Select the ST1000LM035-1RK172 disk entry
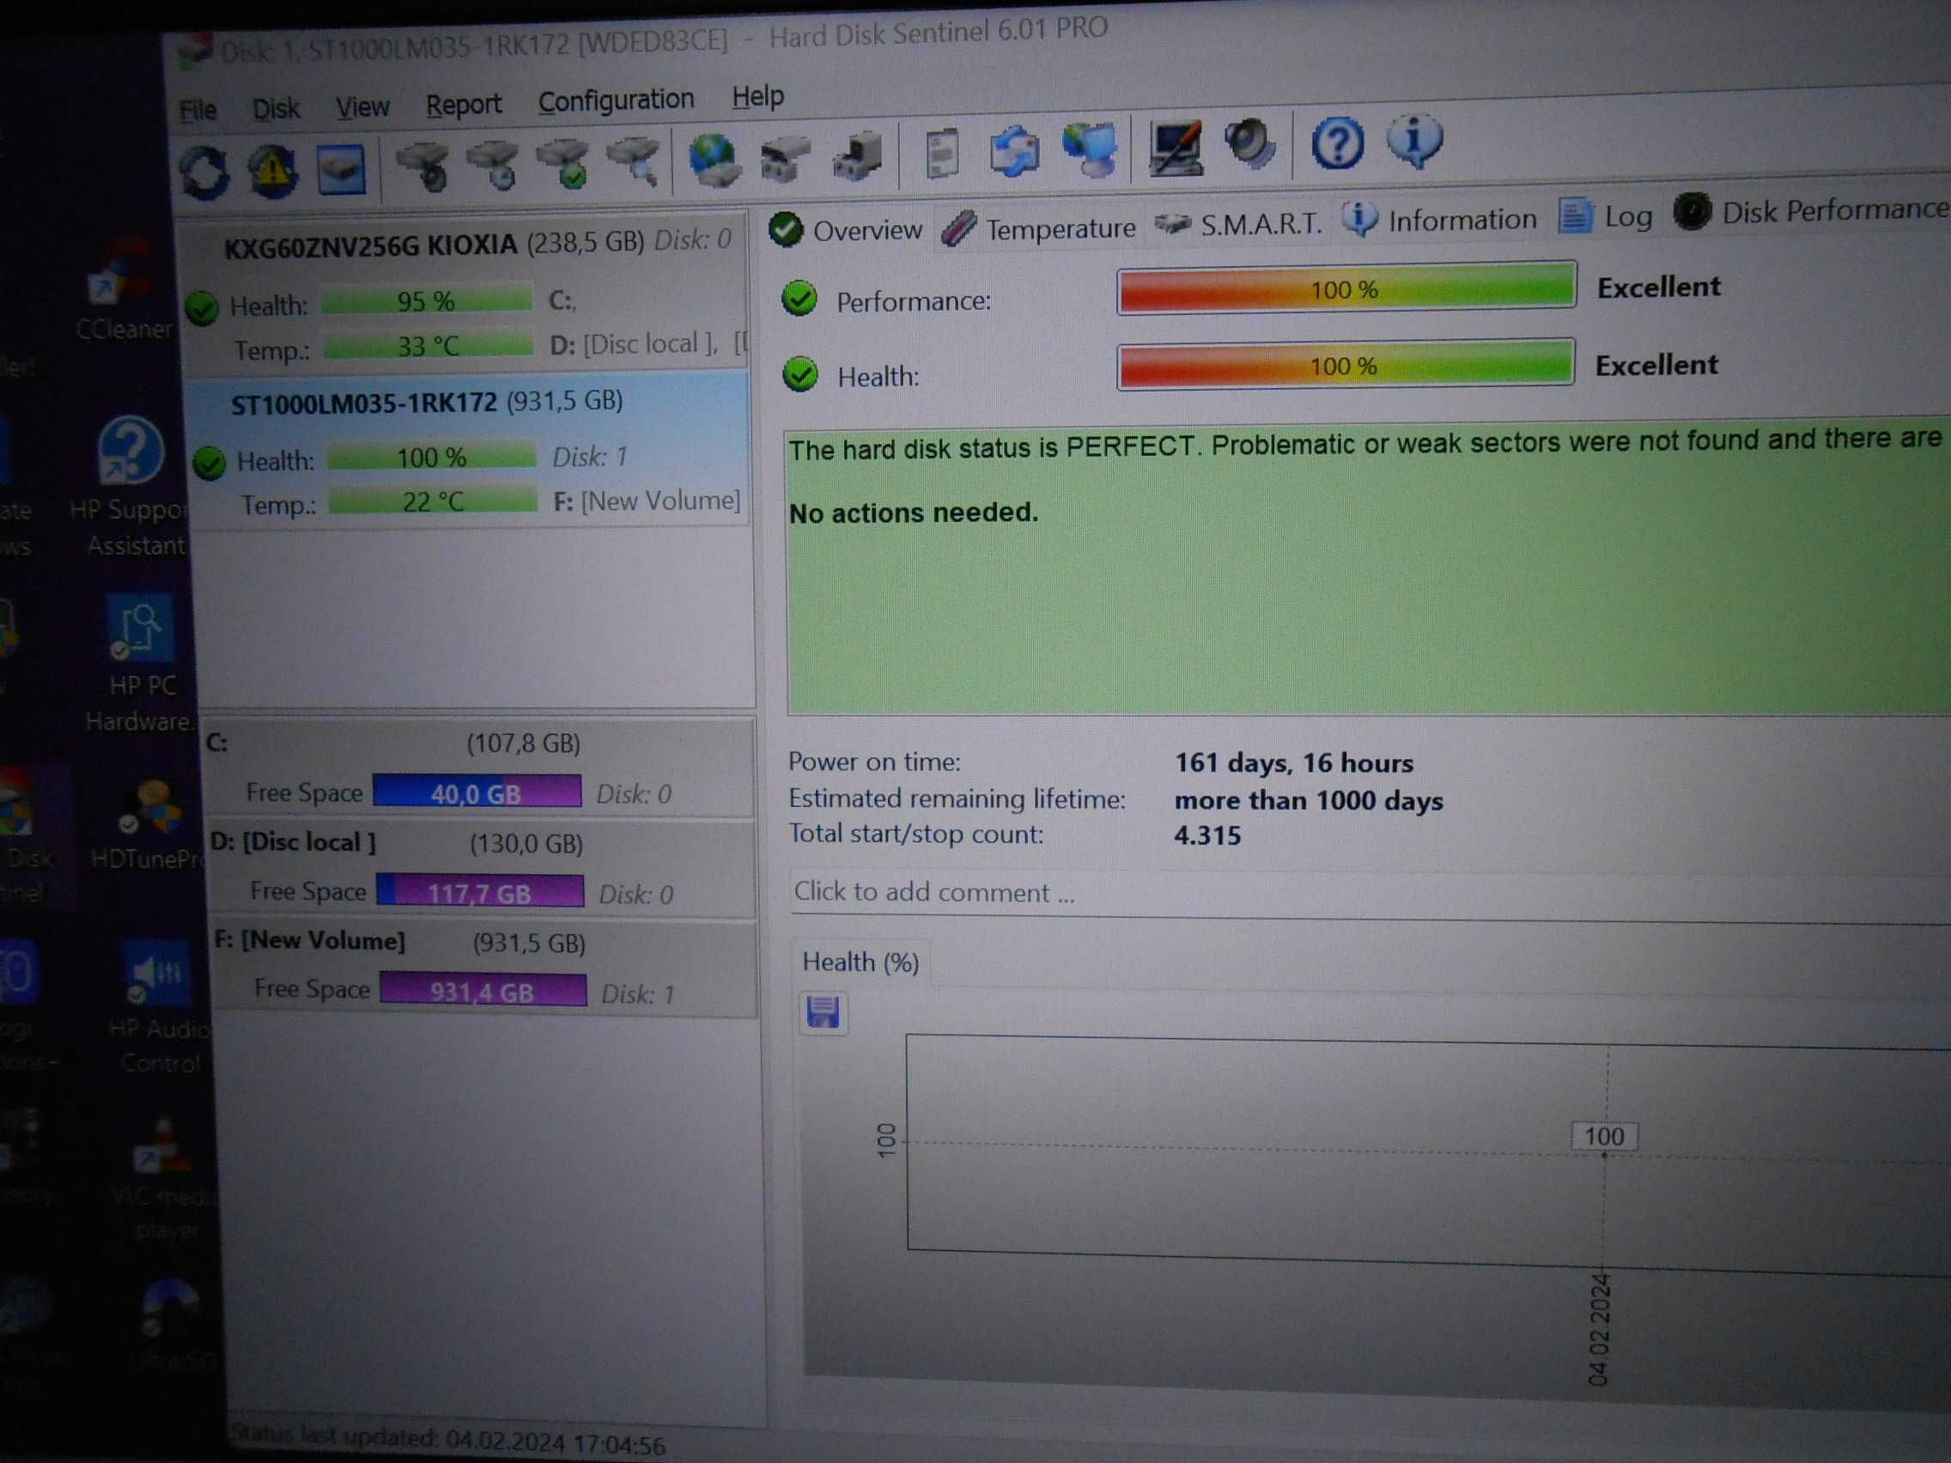This screenshot has width=1951, height=1463. tap(469, 452)
